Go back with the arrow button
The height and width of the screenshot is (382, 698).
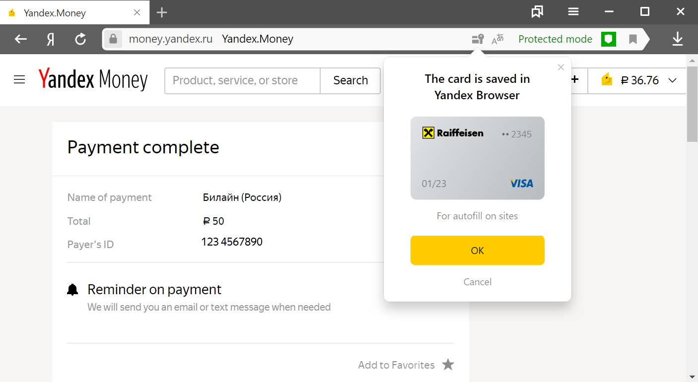[20, 39]
